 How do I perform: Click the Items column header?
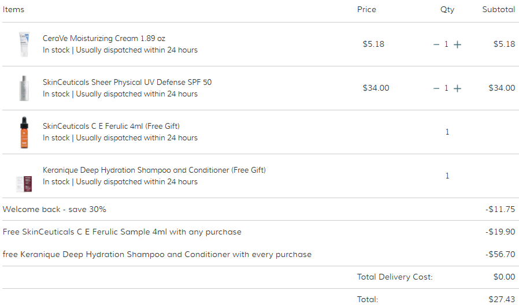click(x=13, y=10)
